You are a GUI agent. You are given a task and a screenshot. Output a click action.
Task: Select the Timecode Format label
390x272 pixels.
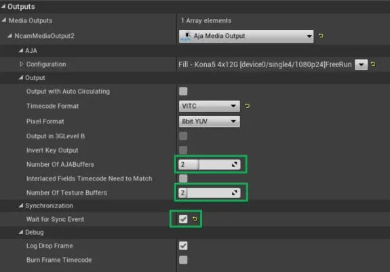pyautogui.click(x=52, y=106)
